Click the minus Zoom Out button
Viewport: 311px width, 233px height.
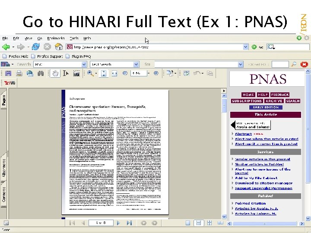pos(125,73)
